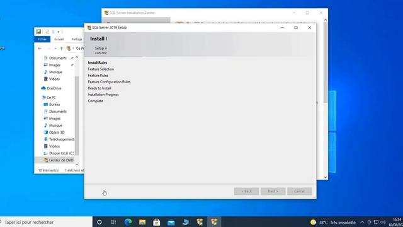The image size is (403, 227).
Task: Open Task View on taskbar
Action: pyautogui.click(x=113, y=222)
